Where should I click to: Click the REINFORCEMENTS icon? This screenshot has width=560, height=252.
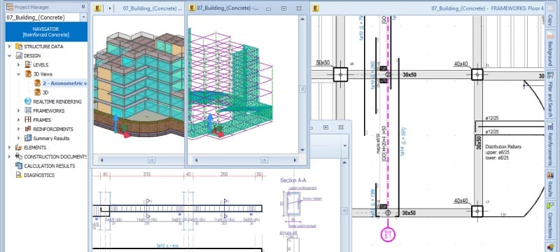28,129
